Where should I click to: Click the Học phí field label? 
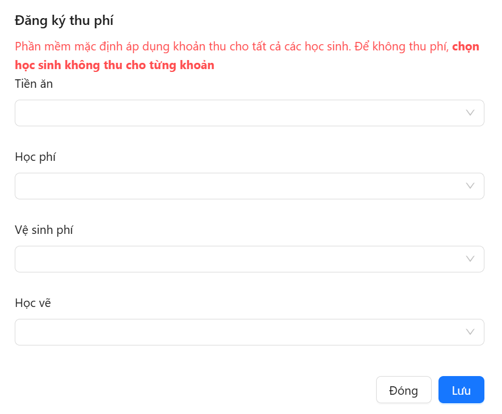tap(35, 157)
